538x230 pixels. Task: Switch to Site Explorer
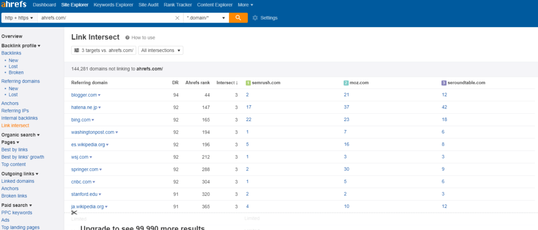(75, 5)
